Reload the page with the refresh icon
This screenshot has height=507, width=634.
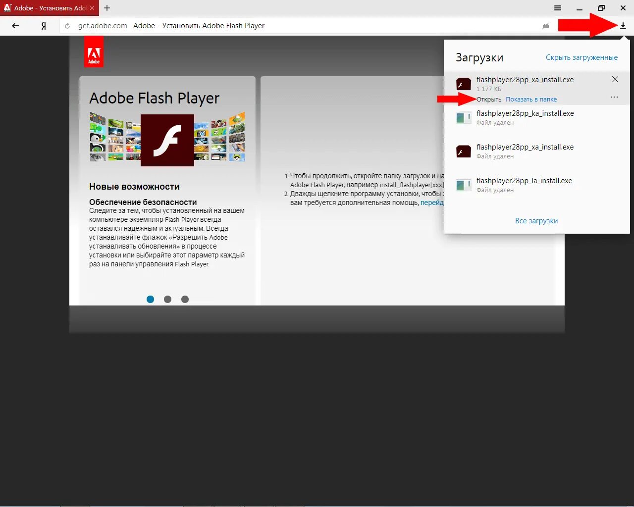click(x=67, y=26)
